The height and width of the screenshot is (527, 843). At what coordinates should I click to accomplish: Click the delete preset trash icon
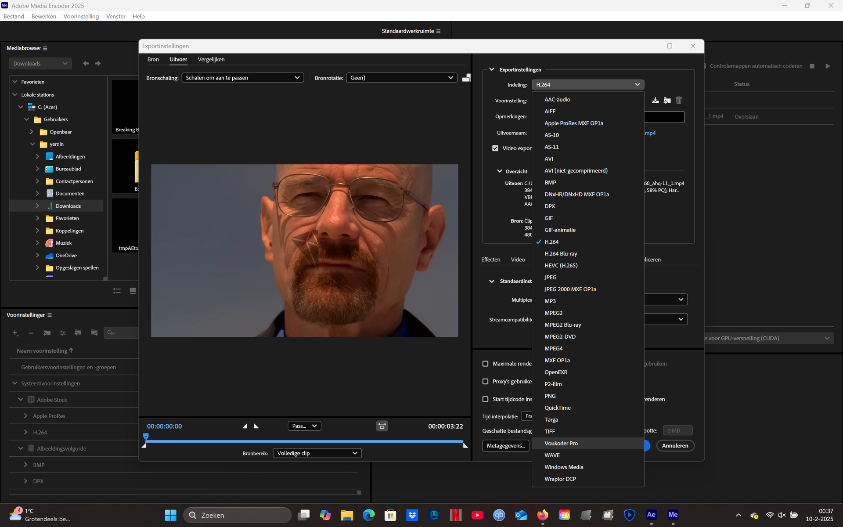point(679,100)
